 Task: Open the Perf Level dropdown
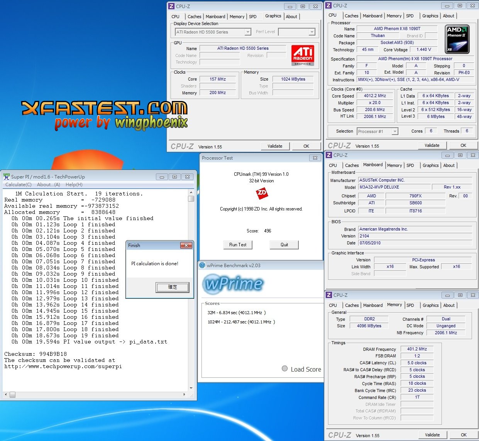tap(312, 32)
